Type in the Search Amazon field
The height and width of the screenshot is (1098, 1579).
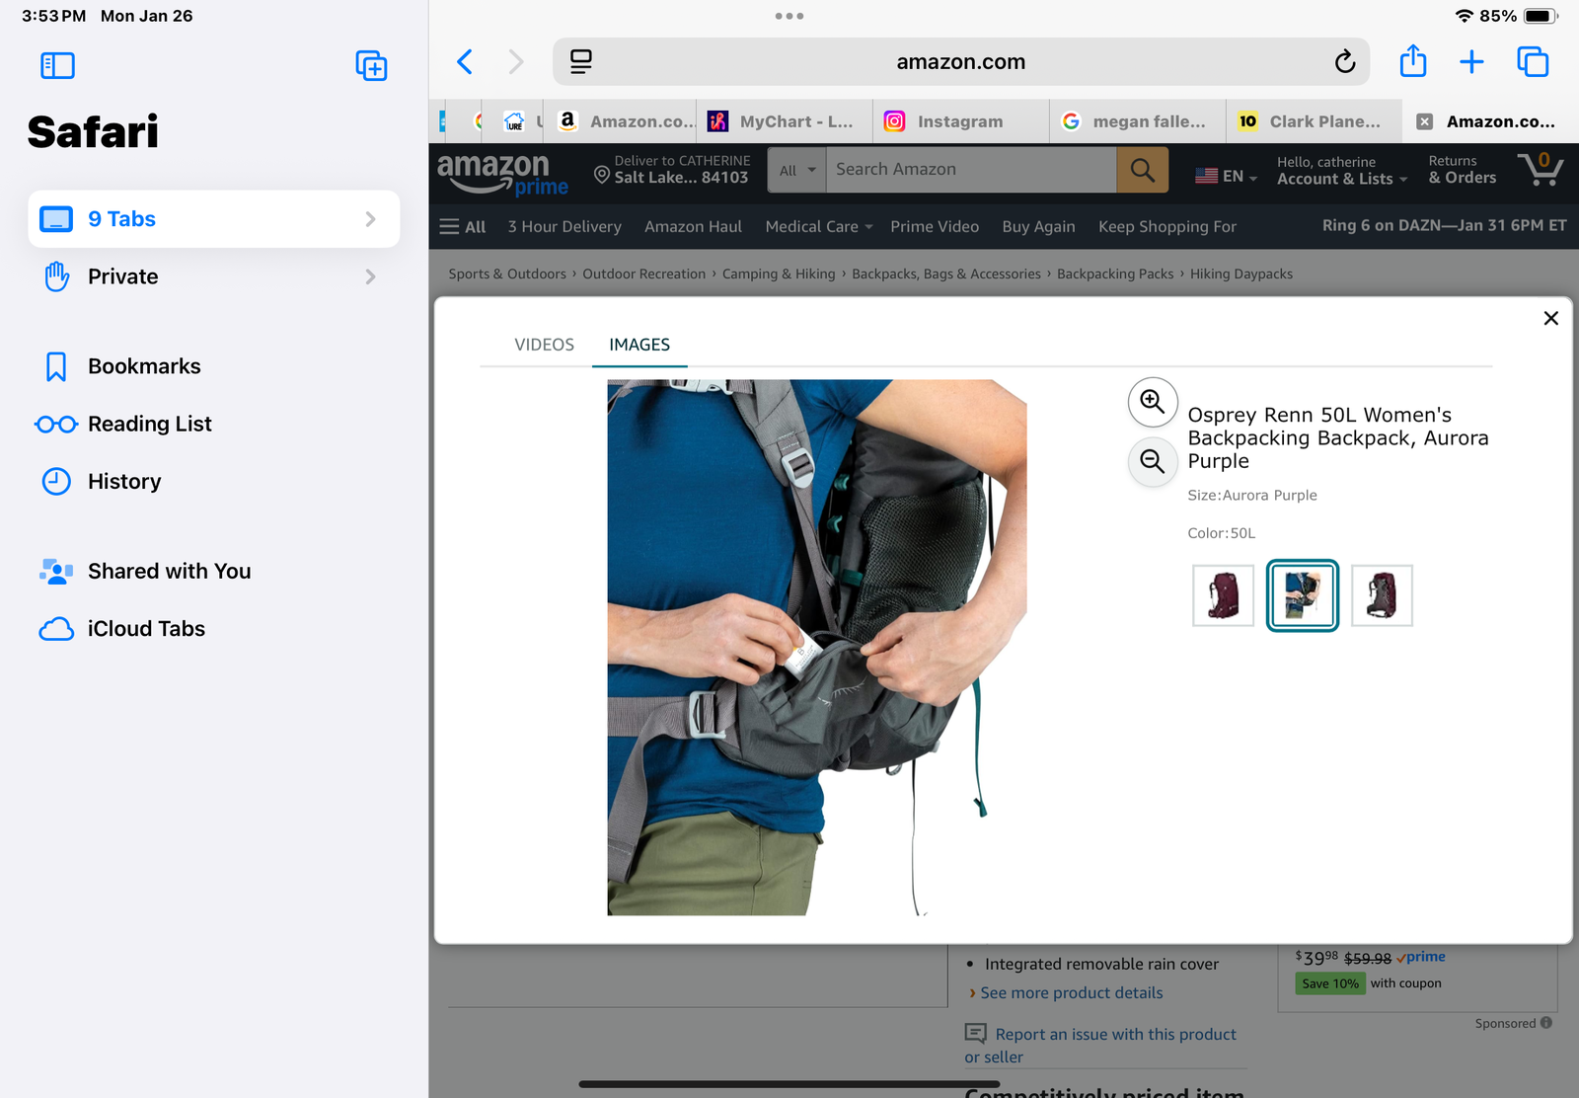[x=970, y=170]
